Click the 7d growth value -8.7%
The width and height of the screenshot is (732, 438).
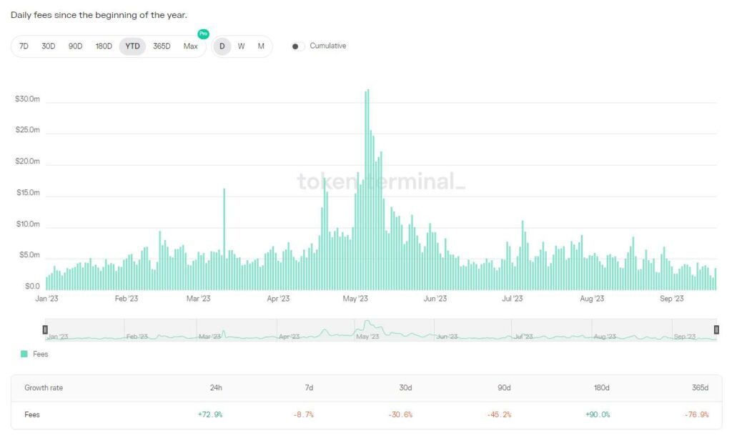303,414
